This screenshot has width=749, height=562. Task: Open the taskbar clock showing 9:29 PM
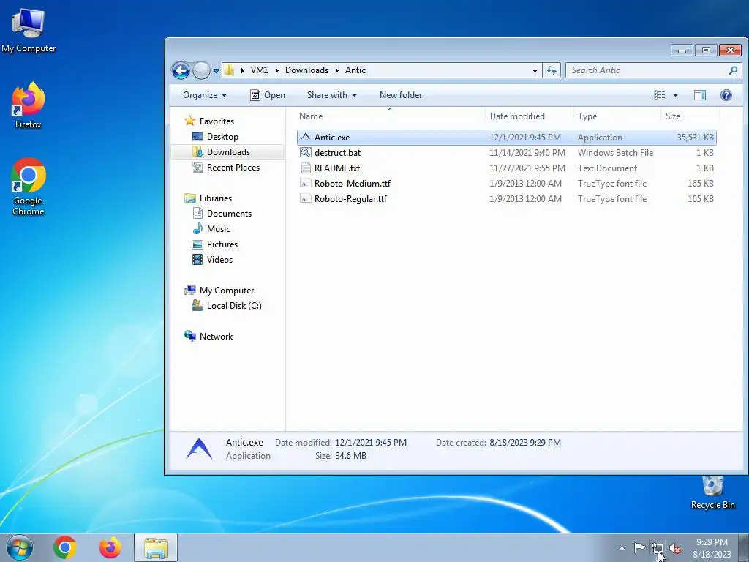(x=712, y=548)
